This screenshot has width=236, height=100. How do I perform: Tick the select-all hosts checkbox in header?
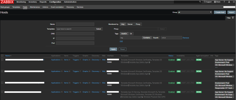[2, 56]
